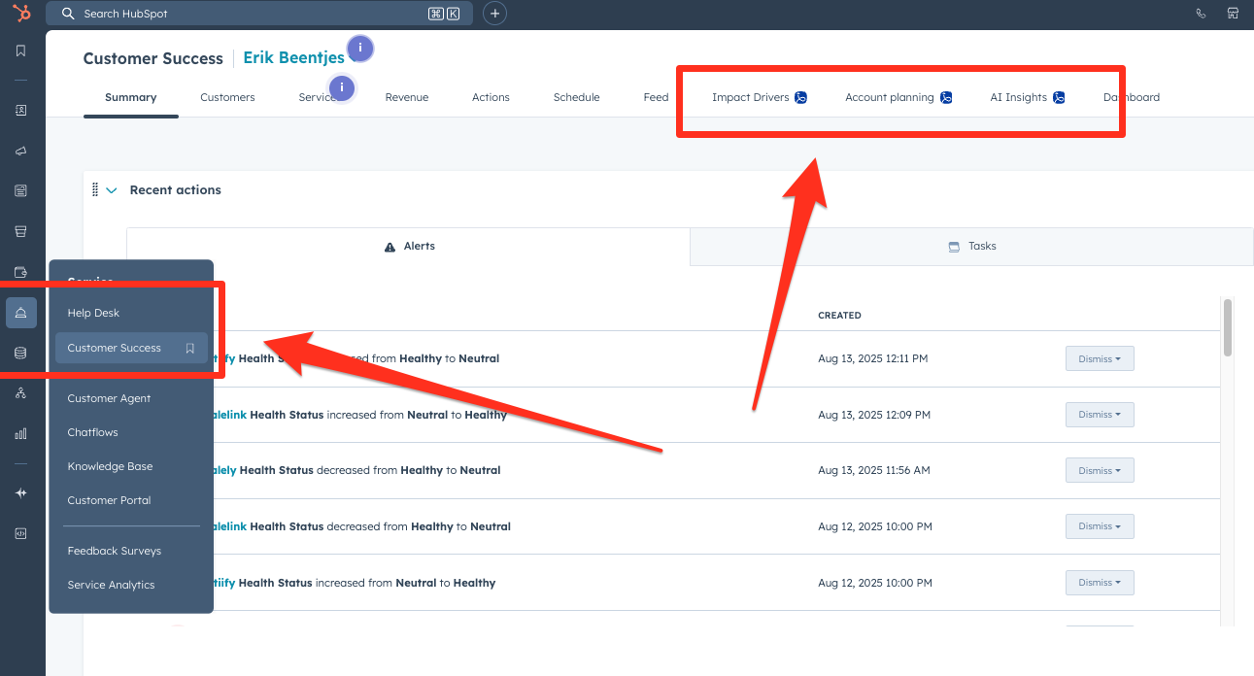
Task: Click the Search HubSpot field
Action: tap(259, 14)
